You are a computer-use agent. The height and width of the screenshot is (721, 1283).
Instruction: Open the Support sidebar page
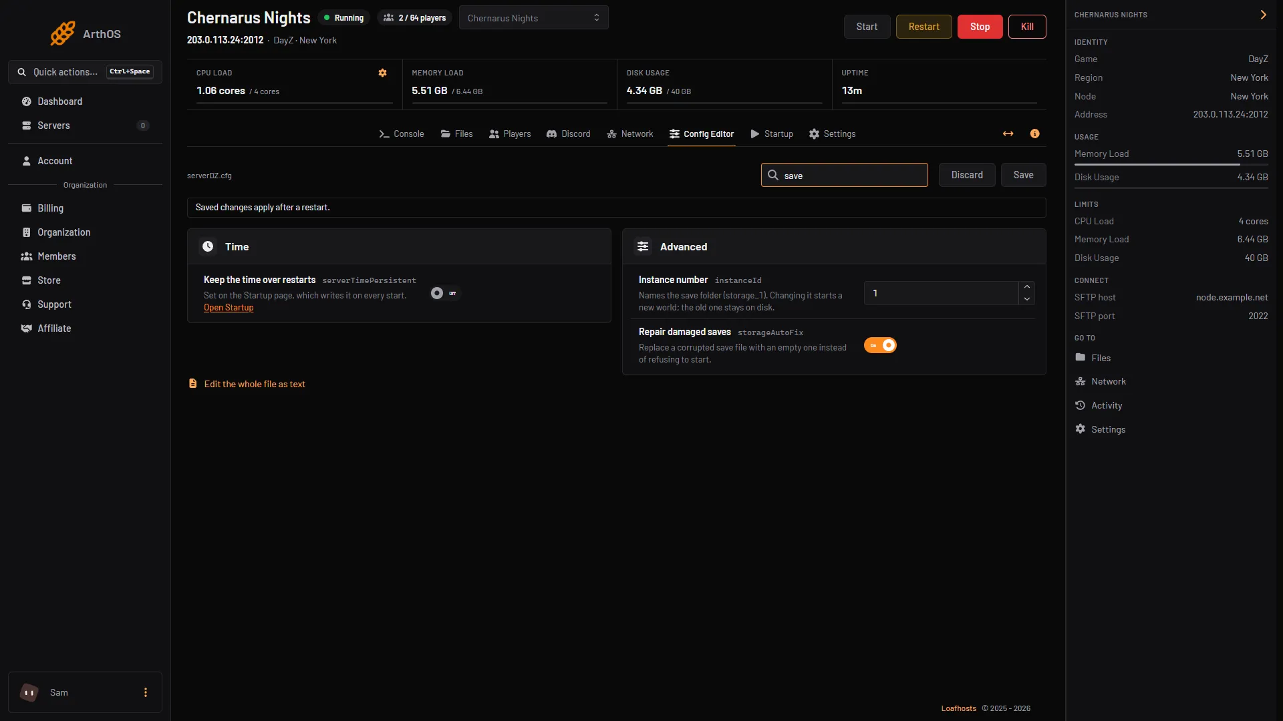85,304
